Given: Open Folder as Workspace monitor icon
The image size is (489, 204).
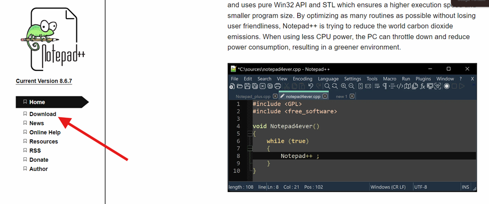Looking at the screenshot, I should [430, 86].
